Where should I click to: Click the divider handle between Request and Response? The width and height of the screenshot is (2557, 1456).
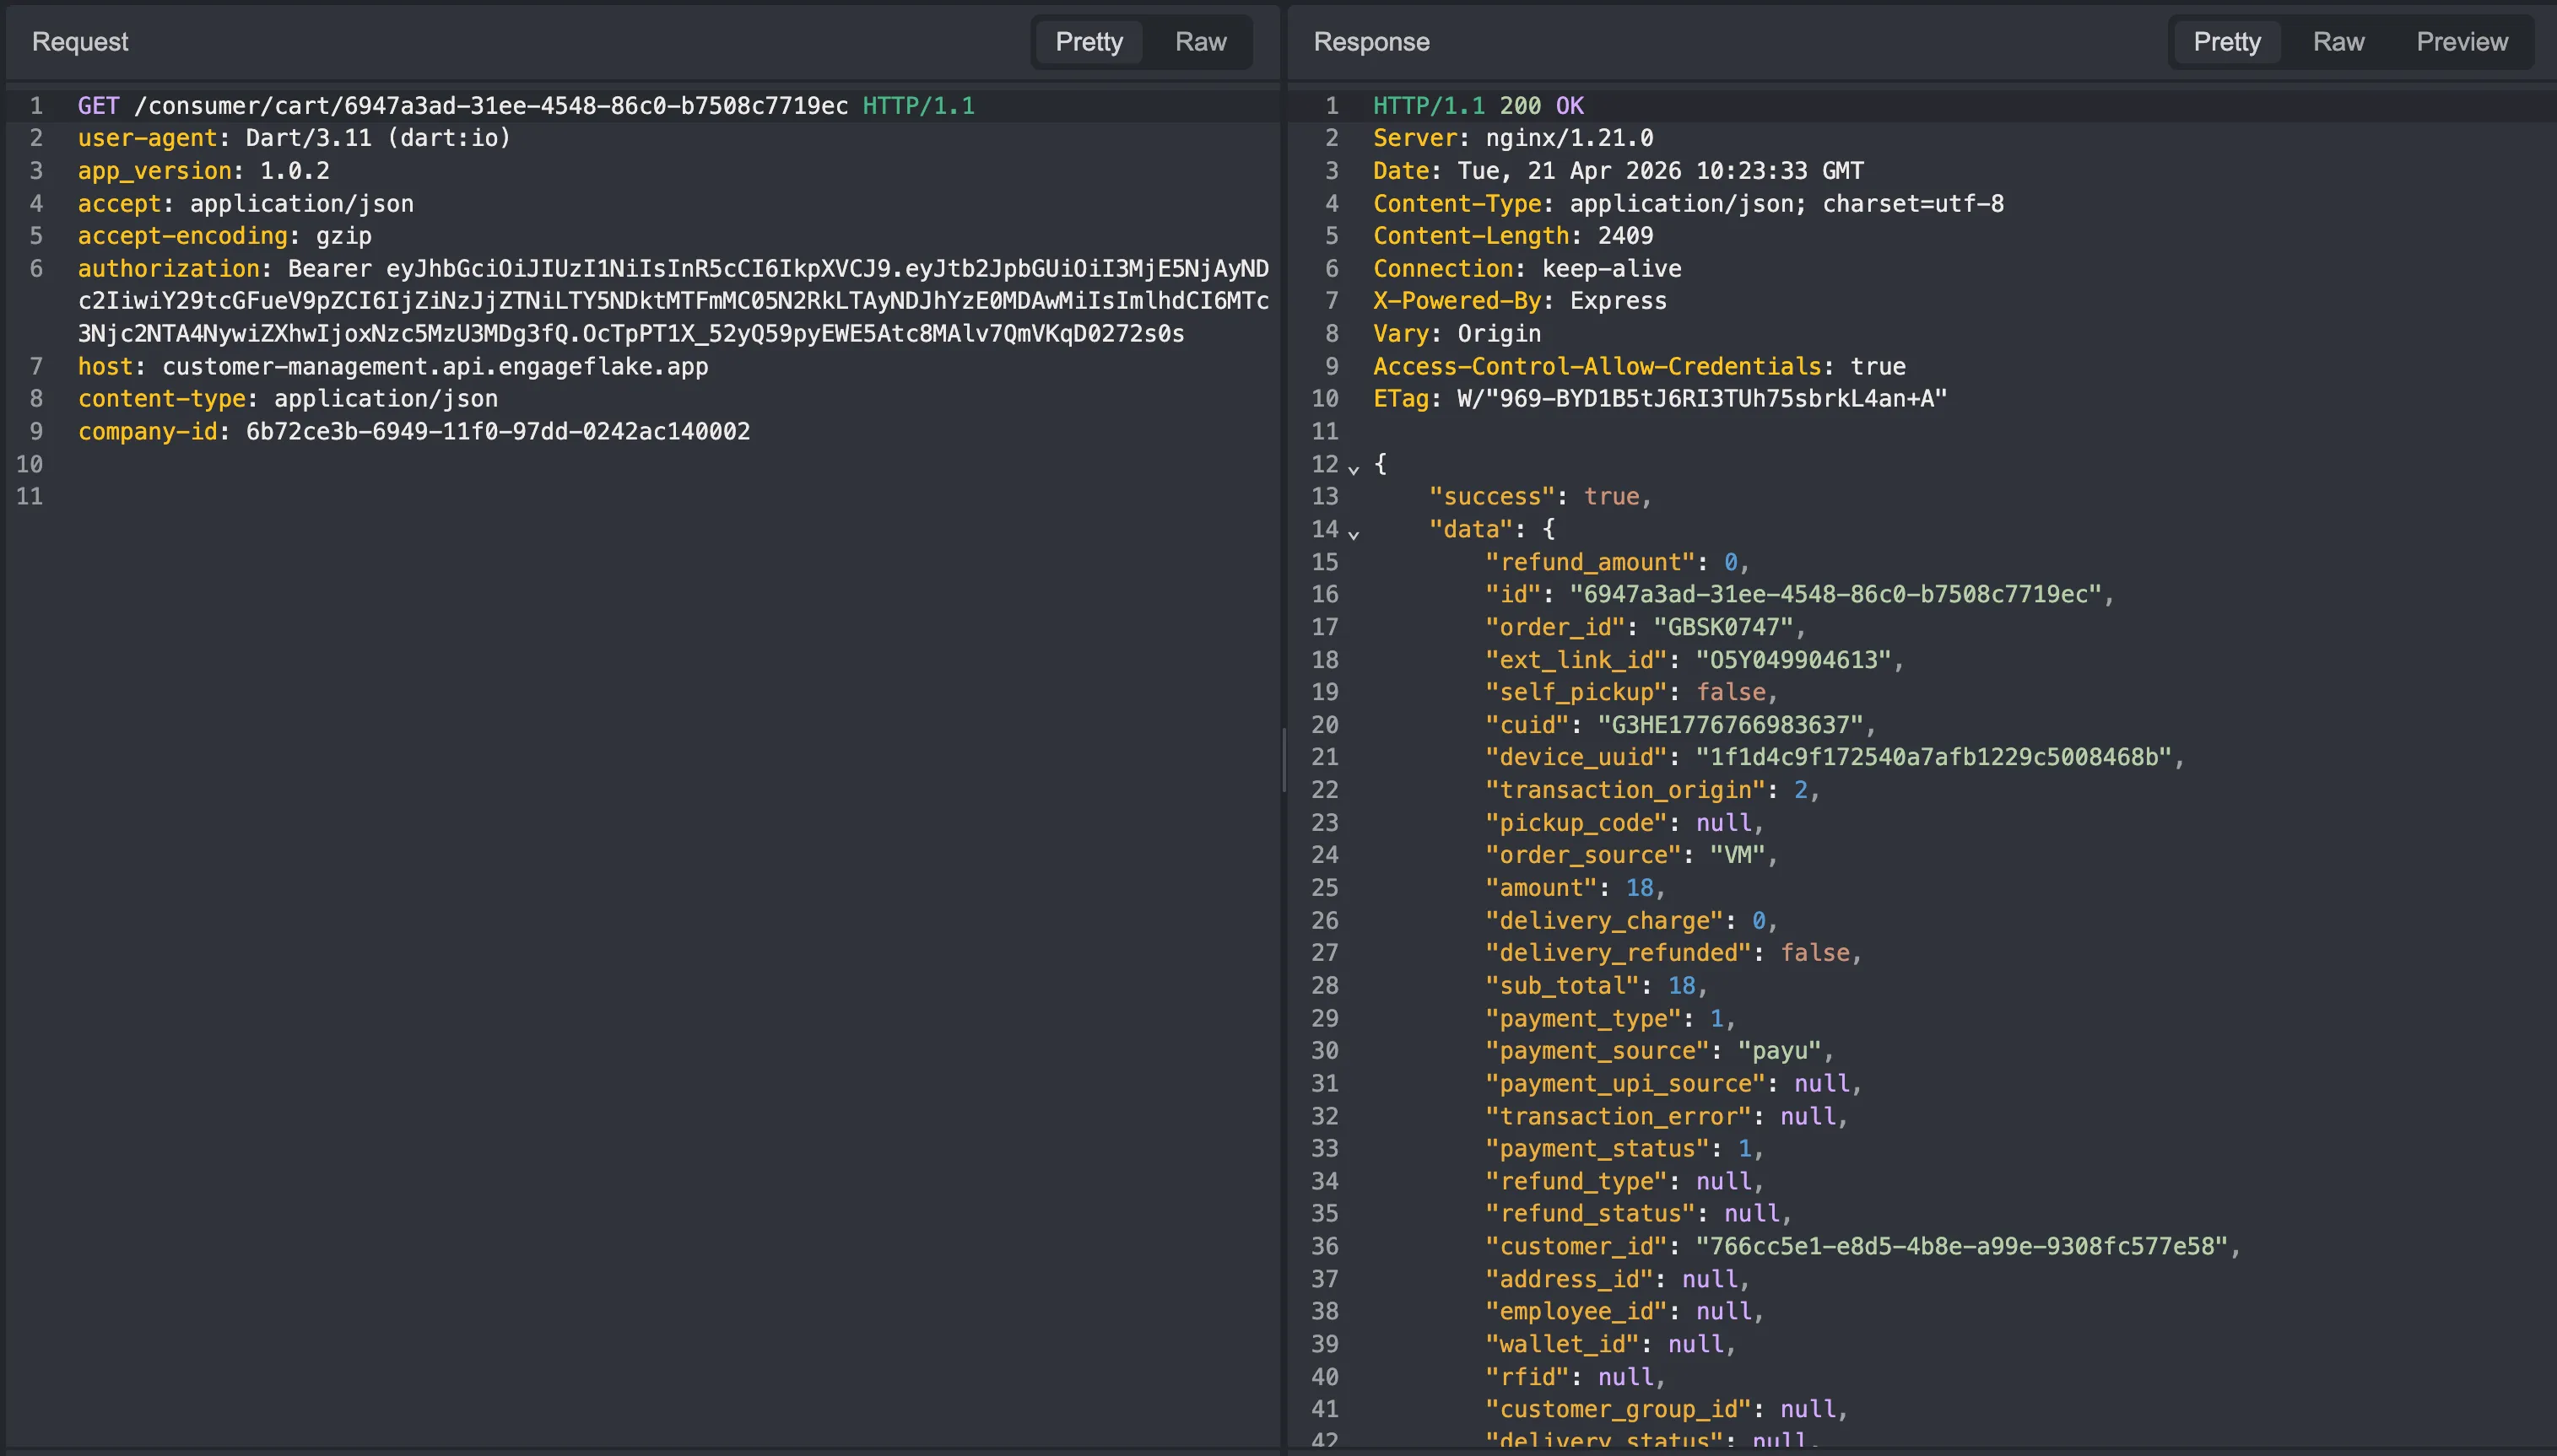tap(1284, 760)
